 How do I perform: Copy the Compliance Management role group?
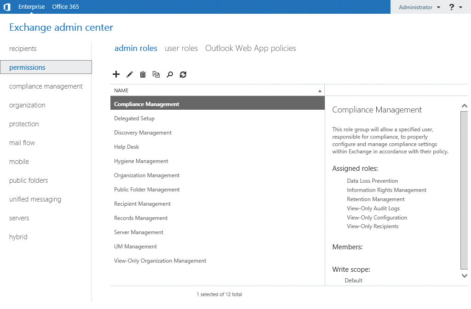[x=156, y=74]
